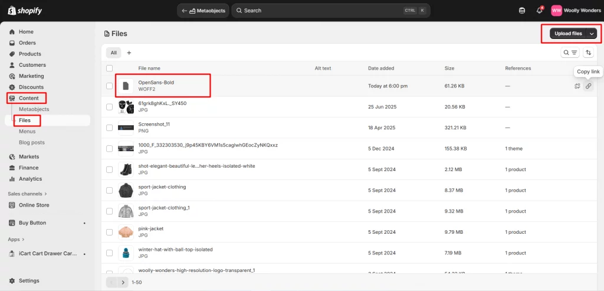Screen dimensions: 604x291
Task: Open Blog posts submenu item
Action: pyautogui.click(x=32, y=142)
